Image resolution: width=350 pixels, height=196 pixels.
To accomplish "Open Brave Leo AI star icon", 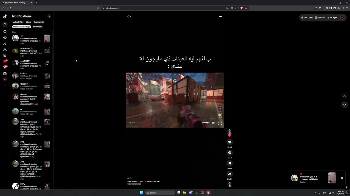I will pos(339,8).
